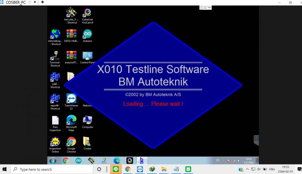Select the ssb6 Shortcut desktop icon
The height and width of the screenshot is (174, 302).
[x=55, y=80]
